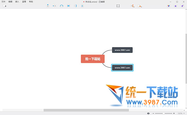Select the central topic 统一下载站

tap(93, 59)
